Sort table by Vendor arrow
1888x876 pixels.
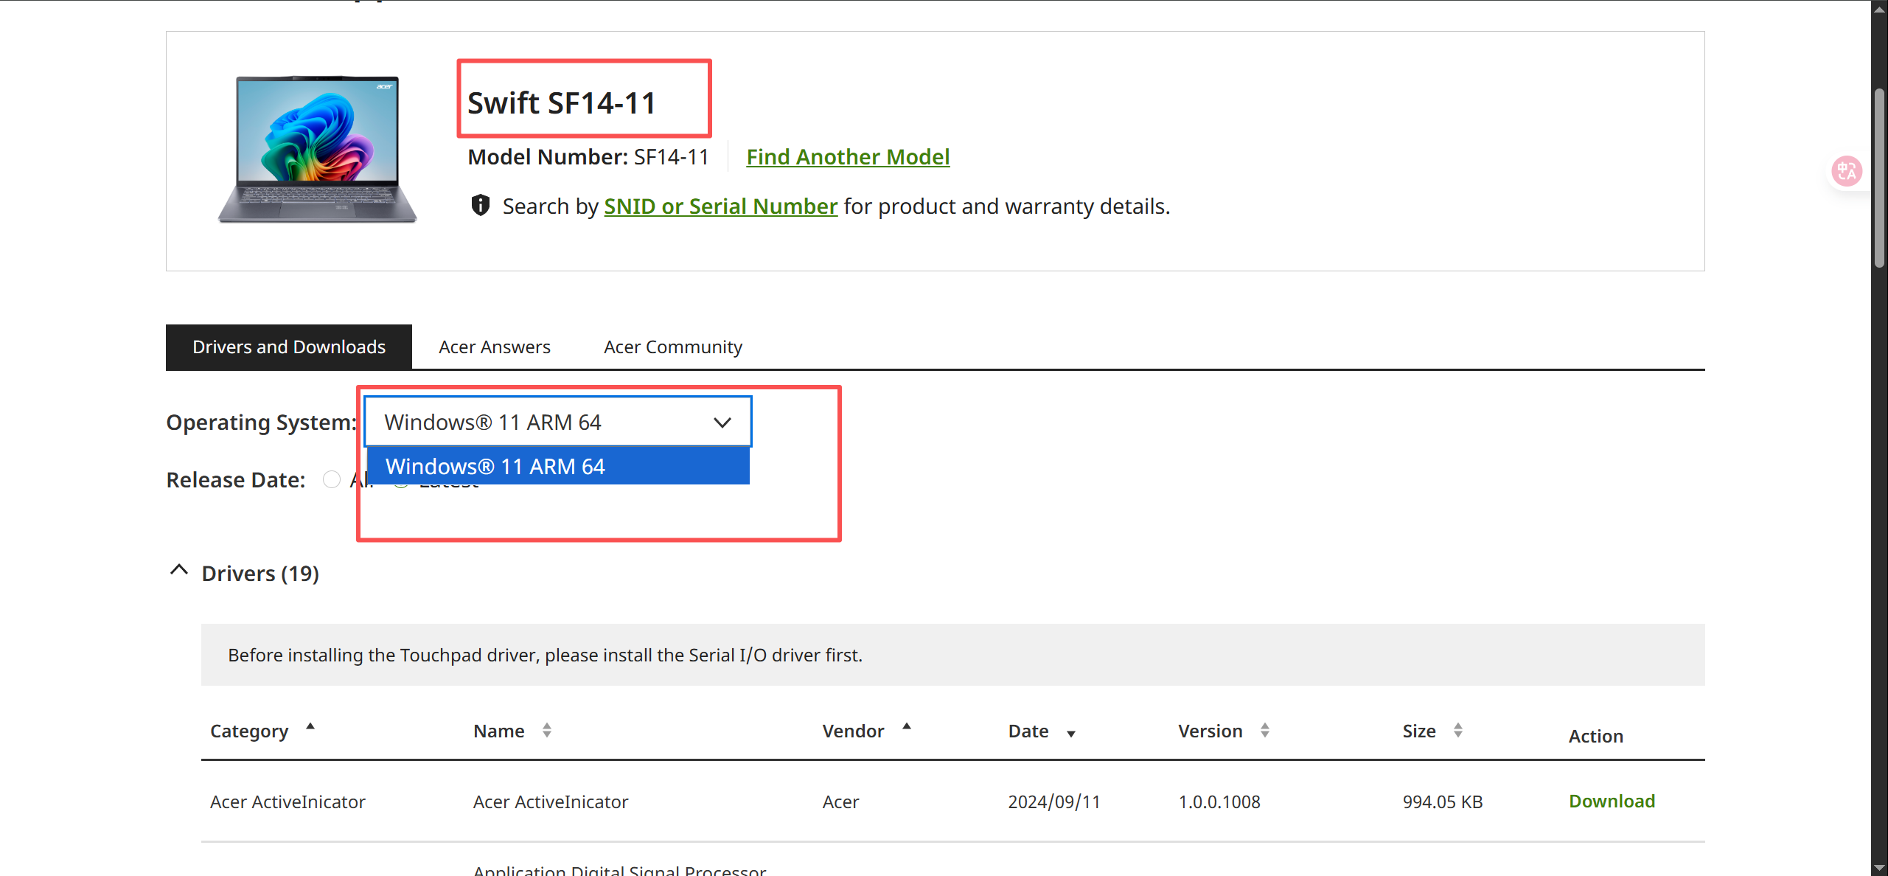point(907,727)
